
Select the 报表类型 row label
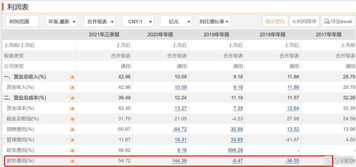[x=14, y=56]
